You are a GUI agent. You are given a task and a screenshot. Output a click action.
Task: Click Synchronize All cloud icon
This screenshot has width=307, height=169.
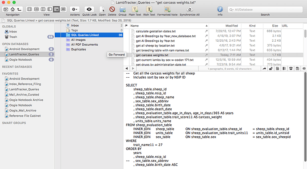pos(190,9)
